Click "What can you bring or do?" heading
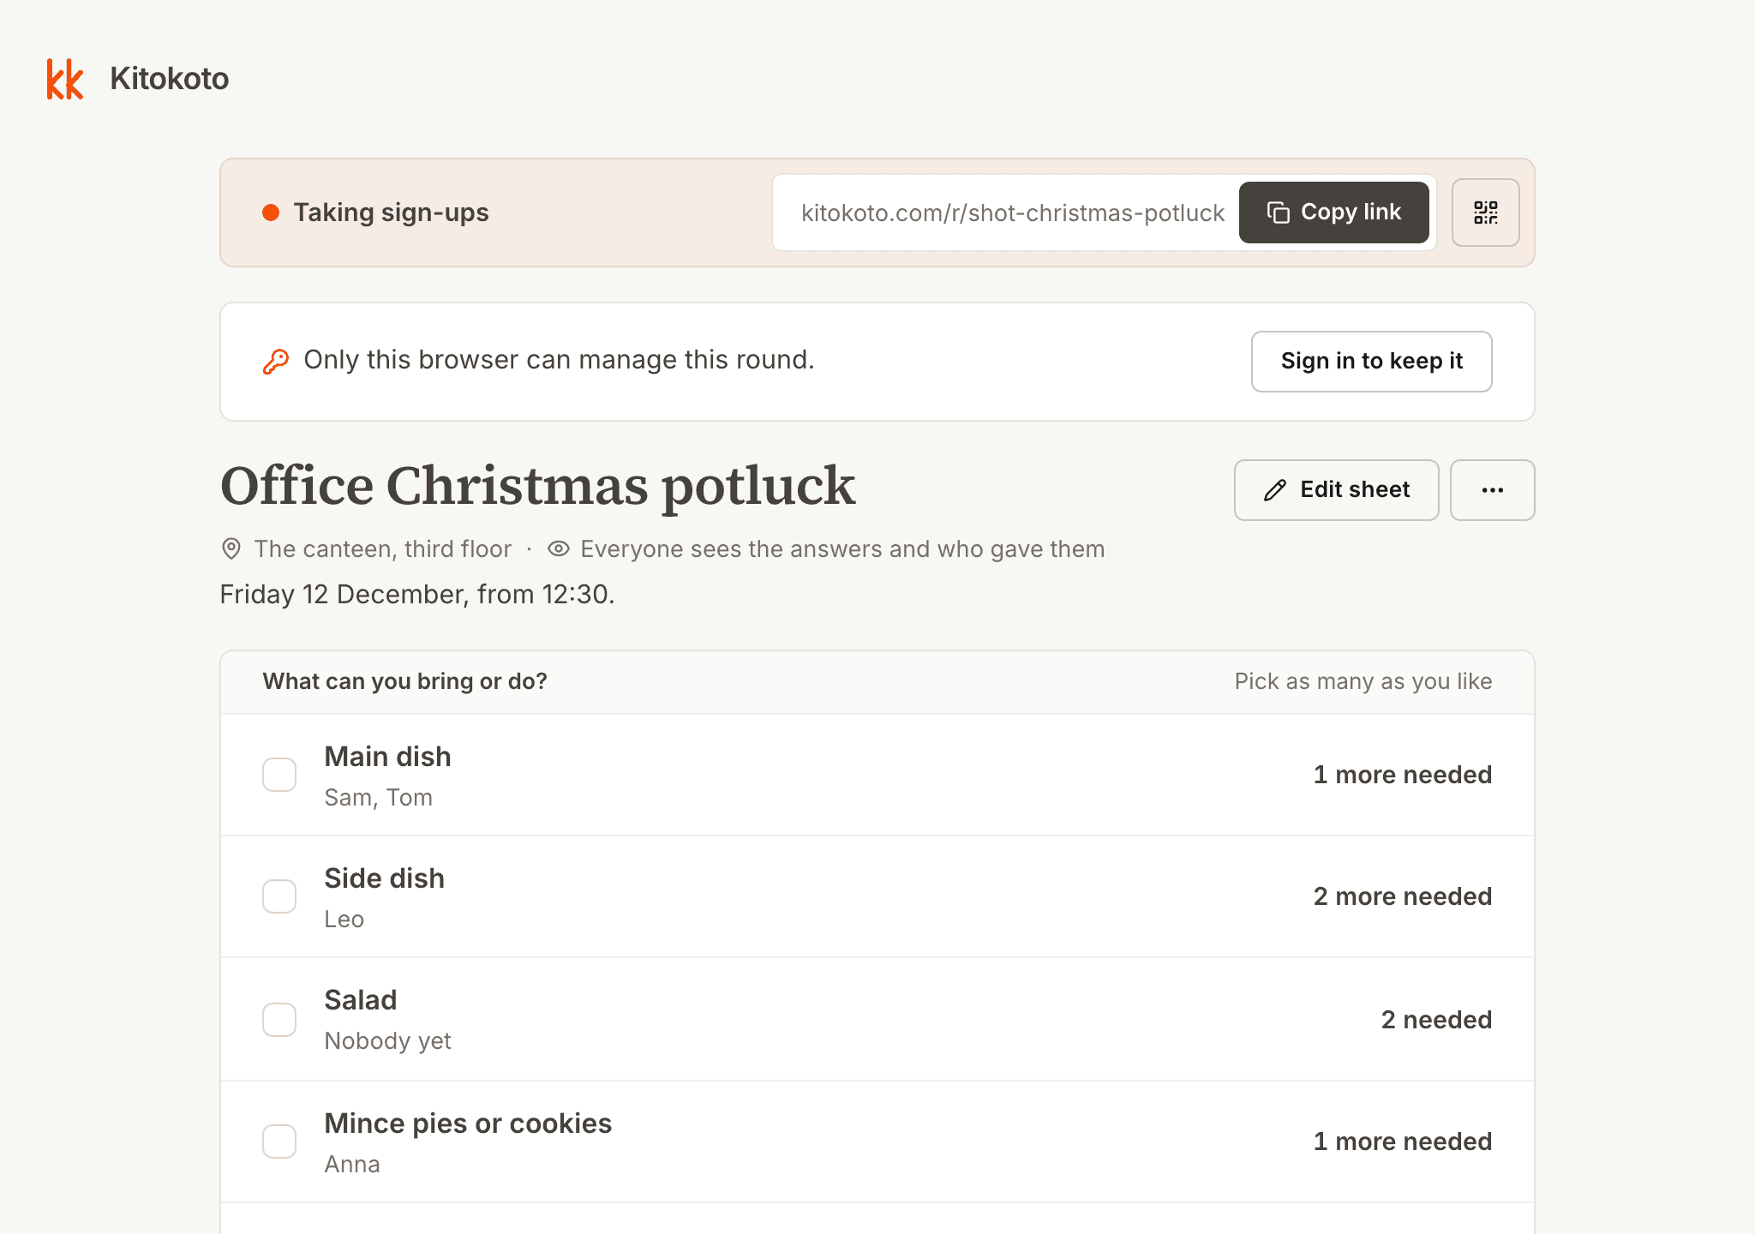 [404, 681]
